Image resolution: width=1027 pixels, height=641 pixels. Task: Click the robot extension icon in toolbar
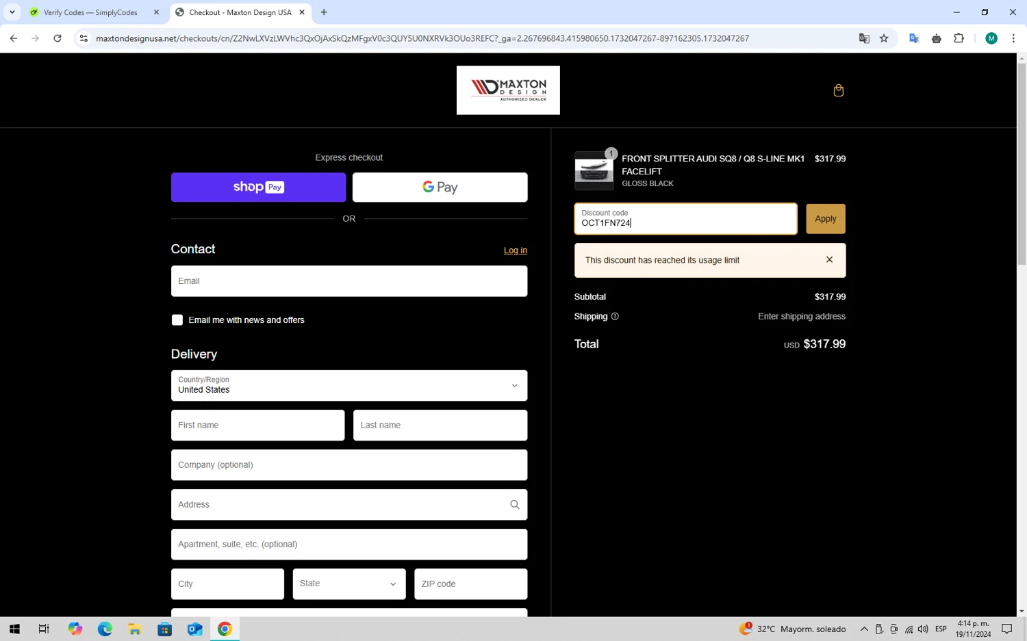[x=936, y=38]
